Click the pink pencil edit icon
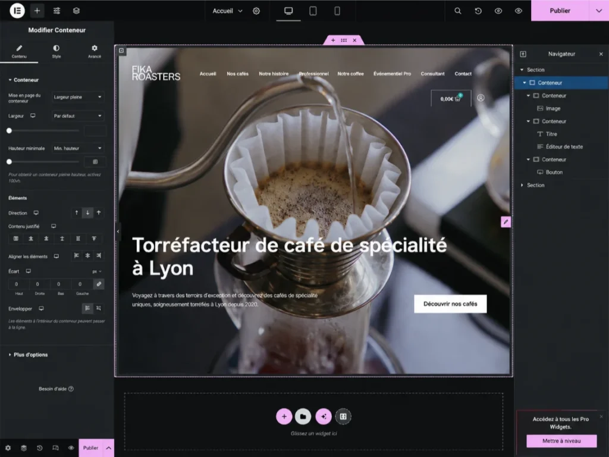 (x=506, y=222)
